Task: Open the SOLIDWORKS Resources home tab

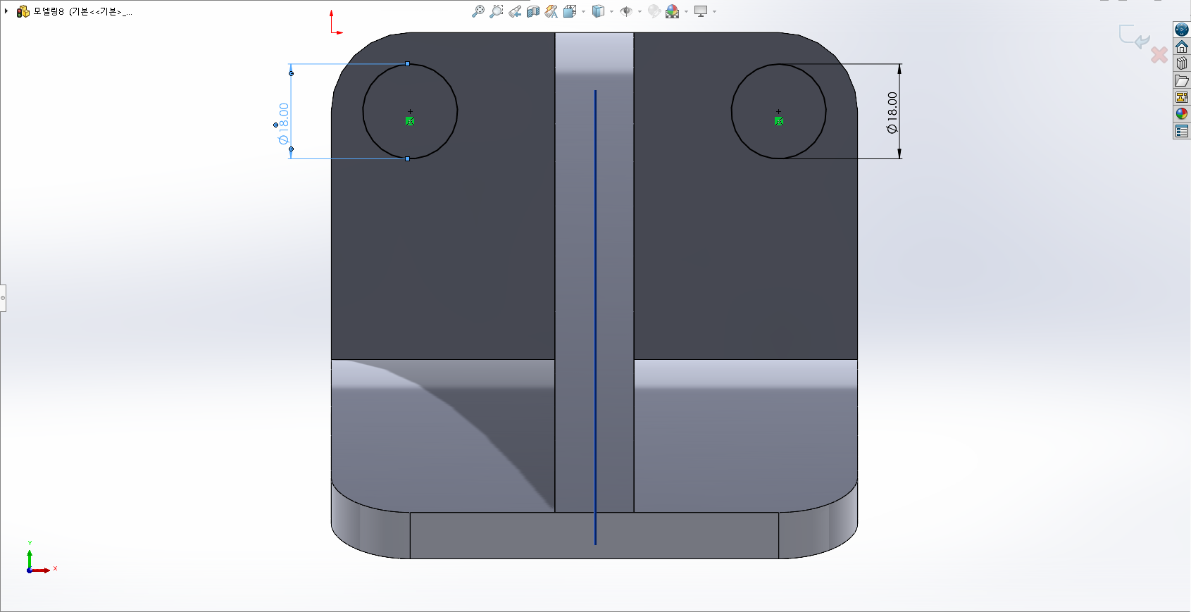Action: pyautogui.click(x=1182, y=46)
